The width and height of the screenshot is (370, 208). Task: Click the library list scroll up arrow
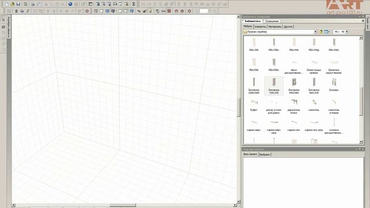click(x=361, y=38)
